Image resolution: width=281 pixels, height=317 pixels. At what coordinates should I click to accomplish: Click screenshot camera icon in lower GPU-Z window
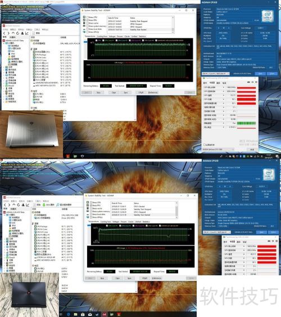coord(269,241)
